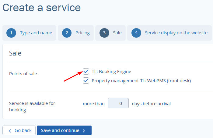Select the Sale step tab
Viewport: 213px width, 138px height.
tap(110, 33)
